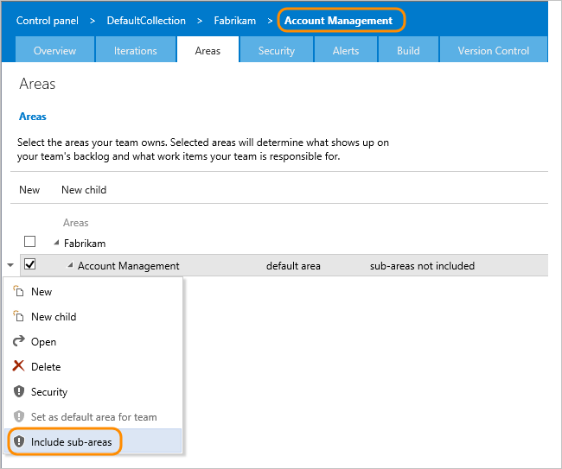Click the New child toolbar button
The height and width of the screenshot is (469, 562).
pyautogui.click(x=84, y=189)
